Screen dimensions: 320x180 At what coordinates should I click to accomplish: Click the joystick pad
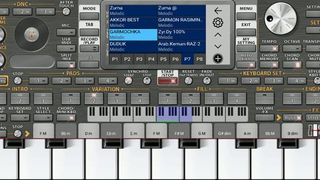(x=31, y=34)
